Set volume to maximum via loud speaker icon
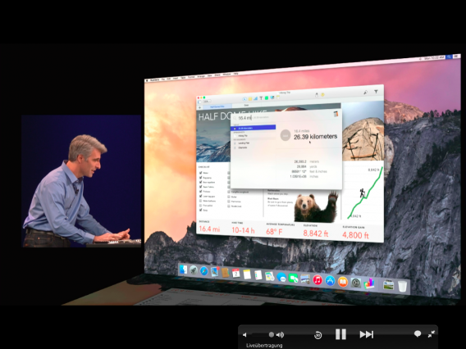466x349 pixels. click(280, 335)
